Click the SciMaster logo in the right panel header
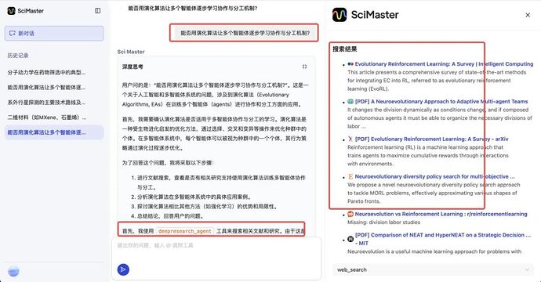Image resolution: width=541 pixels, height=282 pixels. [x=365, y=15]
